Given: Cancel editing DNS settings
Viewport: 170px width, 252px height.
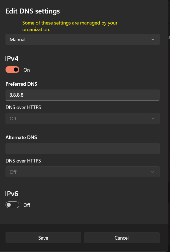Looking at the screenshot, I should click(x=122, y=238).
